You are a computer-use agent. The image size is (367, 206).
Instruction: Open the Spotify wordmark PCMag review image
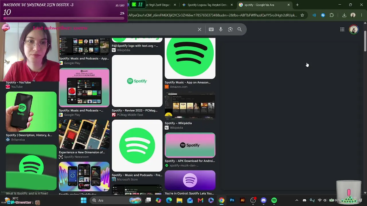(x=137, y=81)
